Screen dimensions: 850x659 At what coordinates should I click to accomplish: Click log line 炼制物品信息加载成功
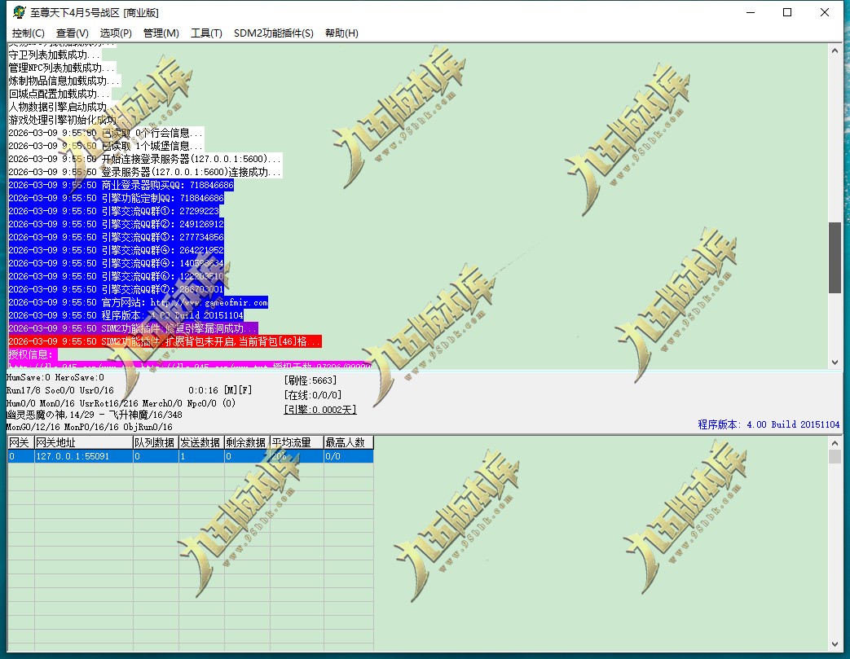click(x=64, y=81)
